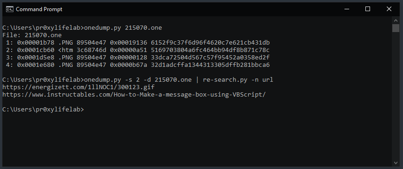Click the energizett.com gif URL
Screen dimensions: 403x169
78,87
